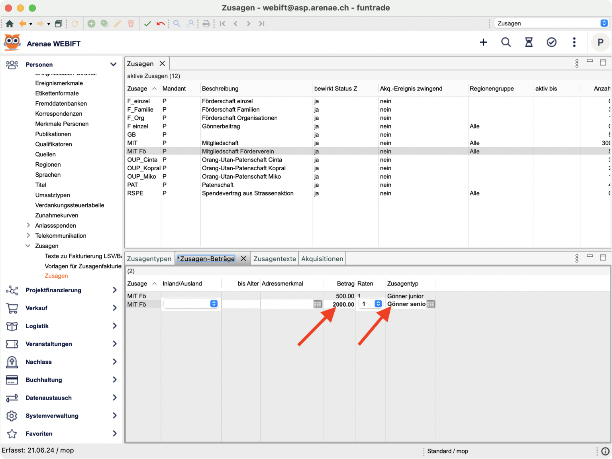Open the Raten dropdown showing 1
The height and width of the screenshot is (459, 612).
378,304
